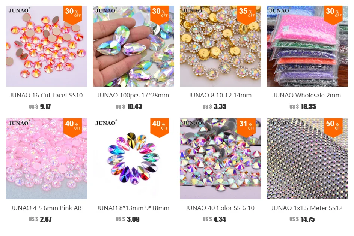Screen dimensions: 354x236
Task: Click the JUNAO 40 Color SS 6 10 title
Action: 220,208
